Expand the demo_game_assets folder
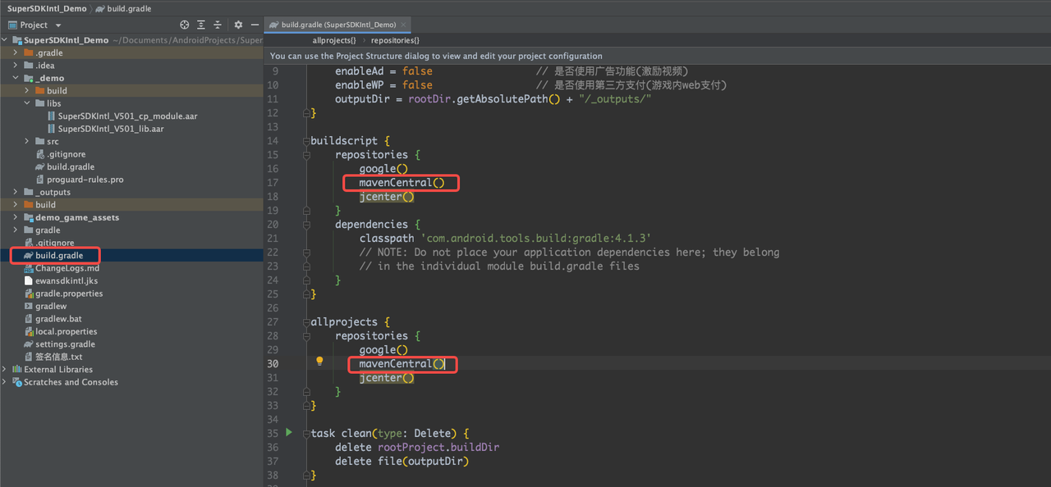Screen dimensions: 1051x487 pyautogui.click(x=16, y=218)
